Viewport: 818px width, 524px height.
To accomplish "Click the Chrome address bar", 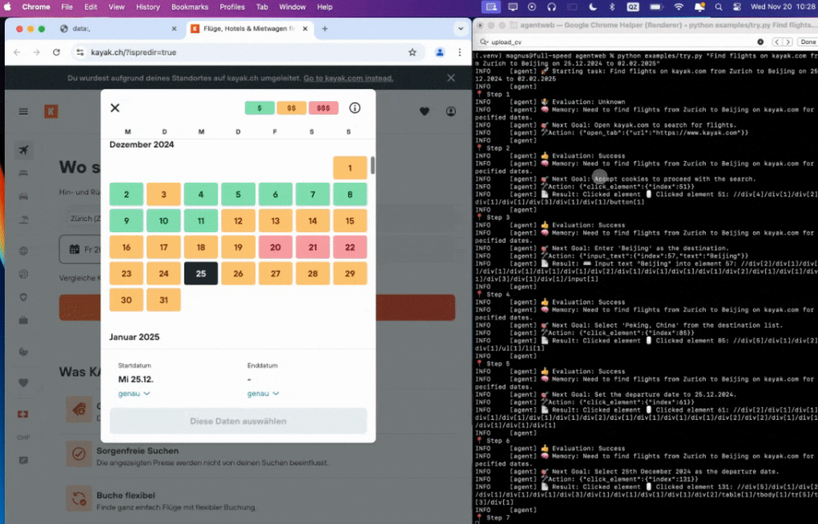I will click(x=247, y=52).
